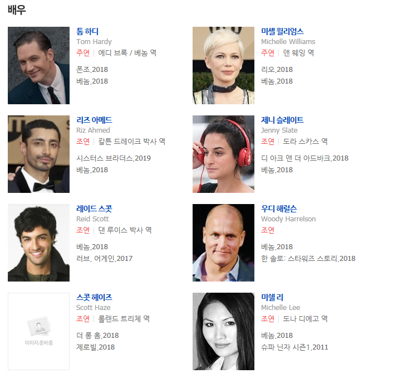Click Woody Harrelson's photo thumbnail

[223, 243]
